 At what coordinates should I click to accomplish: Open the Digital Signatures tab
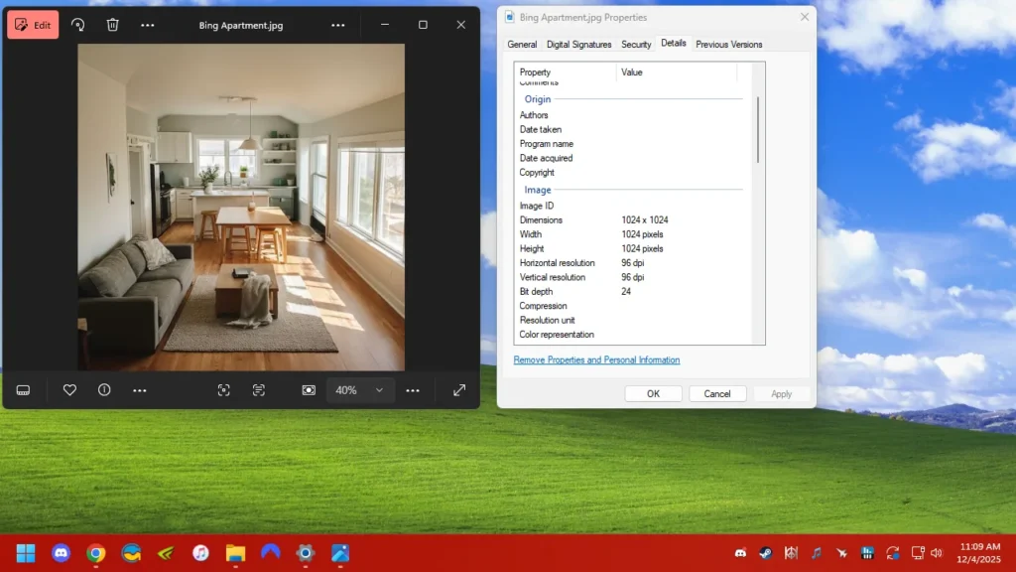578,45
